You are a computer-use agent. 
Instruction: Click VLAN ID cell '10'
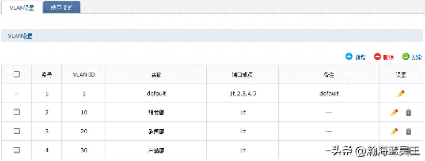point(84,113)
